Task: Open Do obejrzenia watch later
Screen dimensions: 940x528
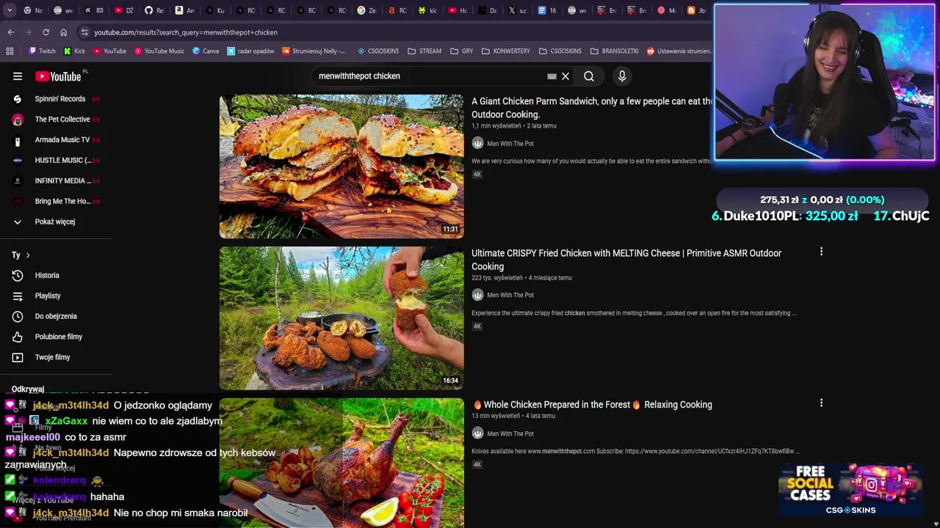Action: tap(56, 317)
